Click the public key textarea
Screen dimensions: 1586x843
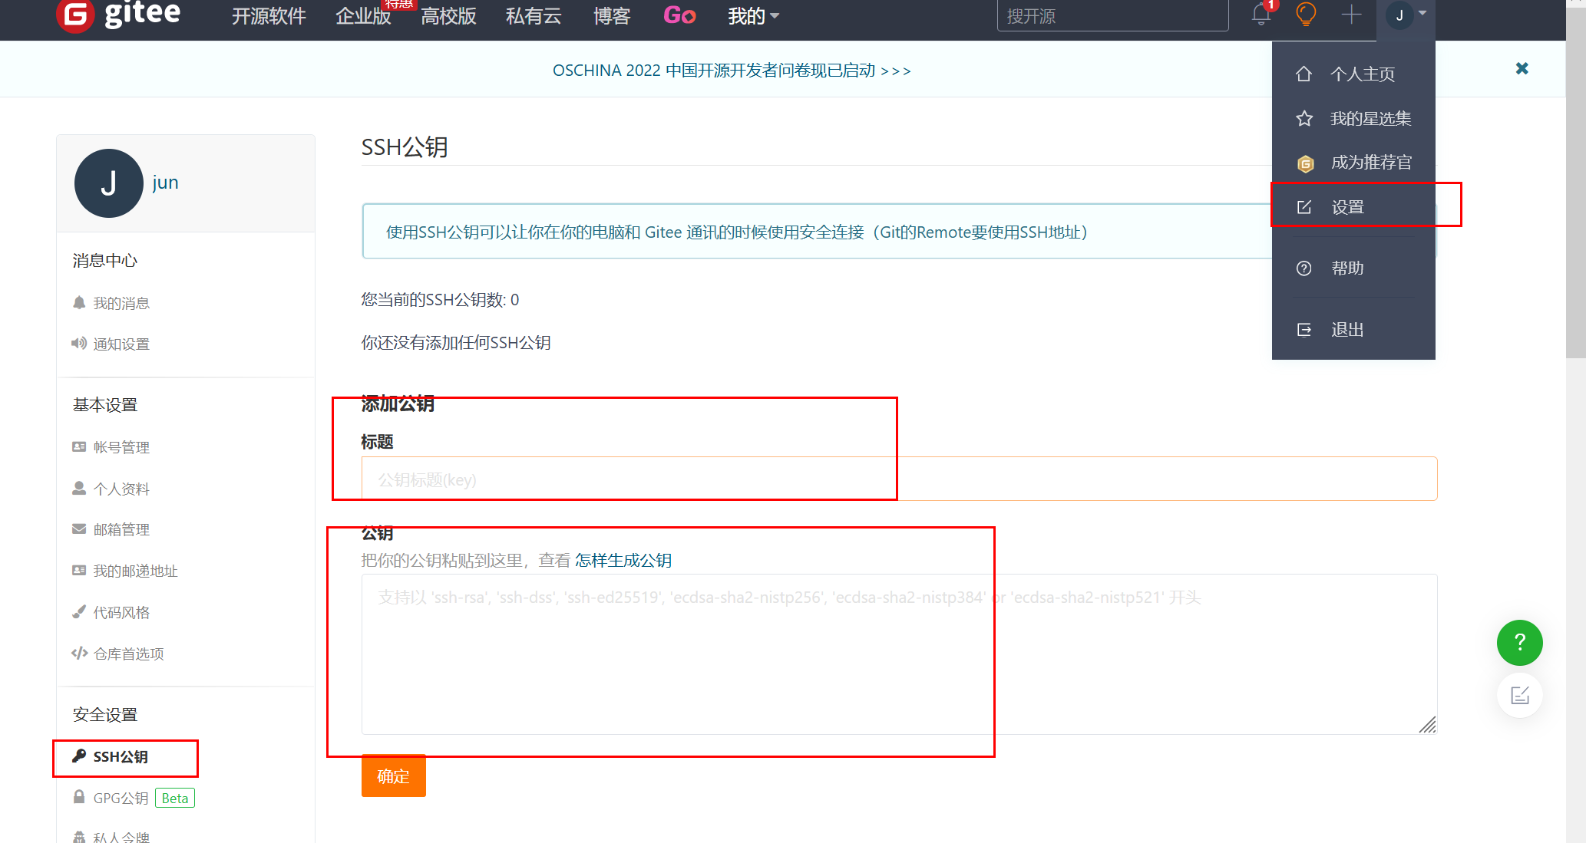[899, 654]
